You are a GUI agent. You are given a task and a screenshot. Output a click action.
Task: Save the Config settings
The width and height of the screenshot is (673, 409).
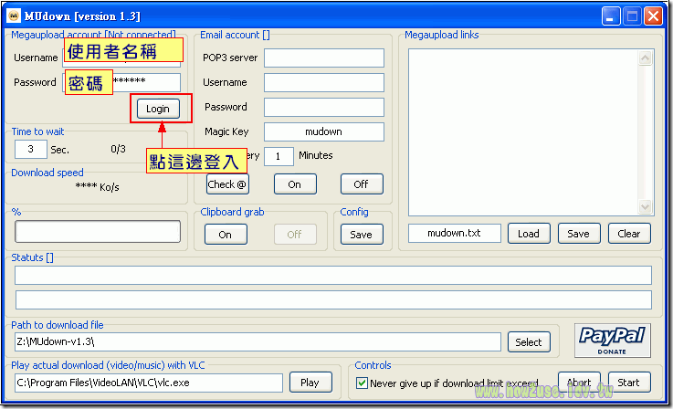pos(362,235)
